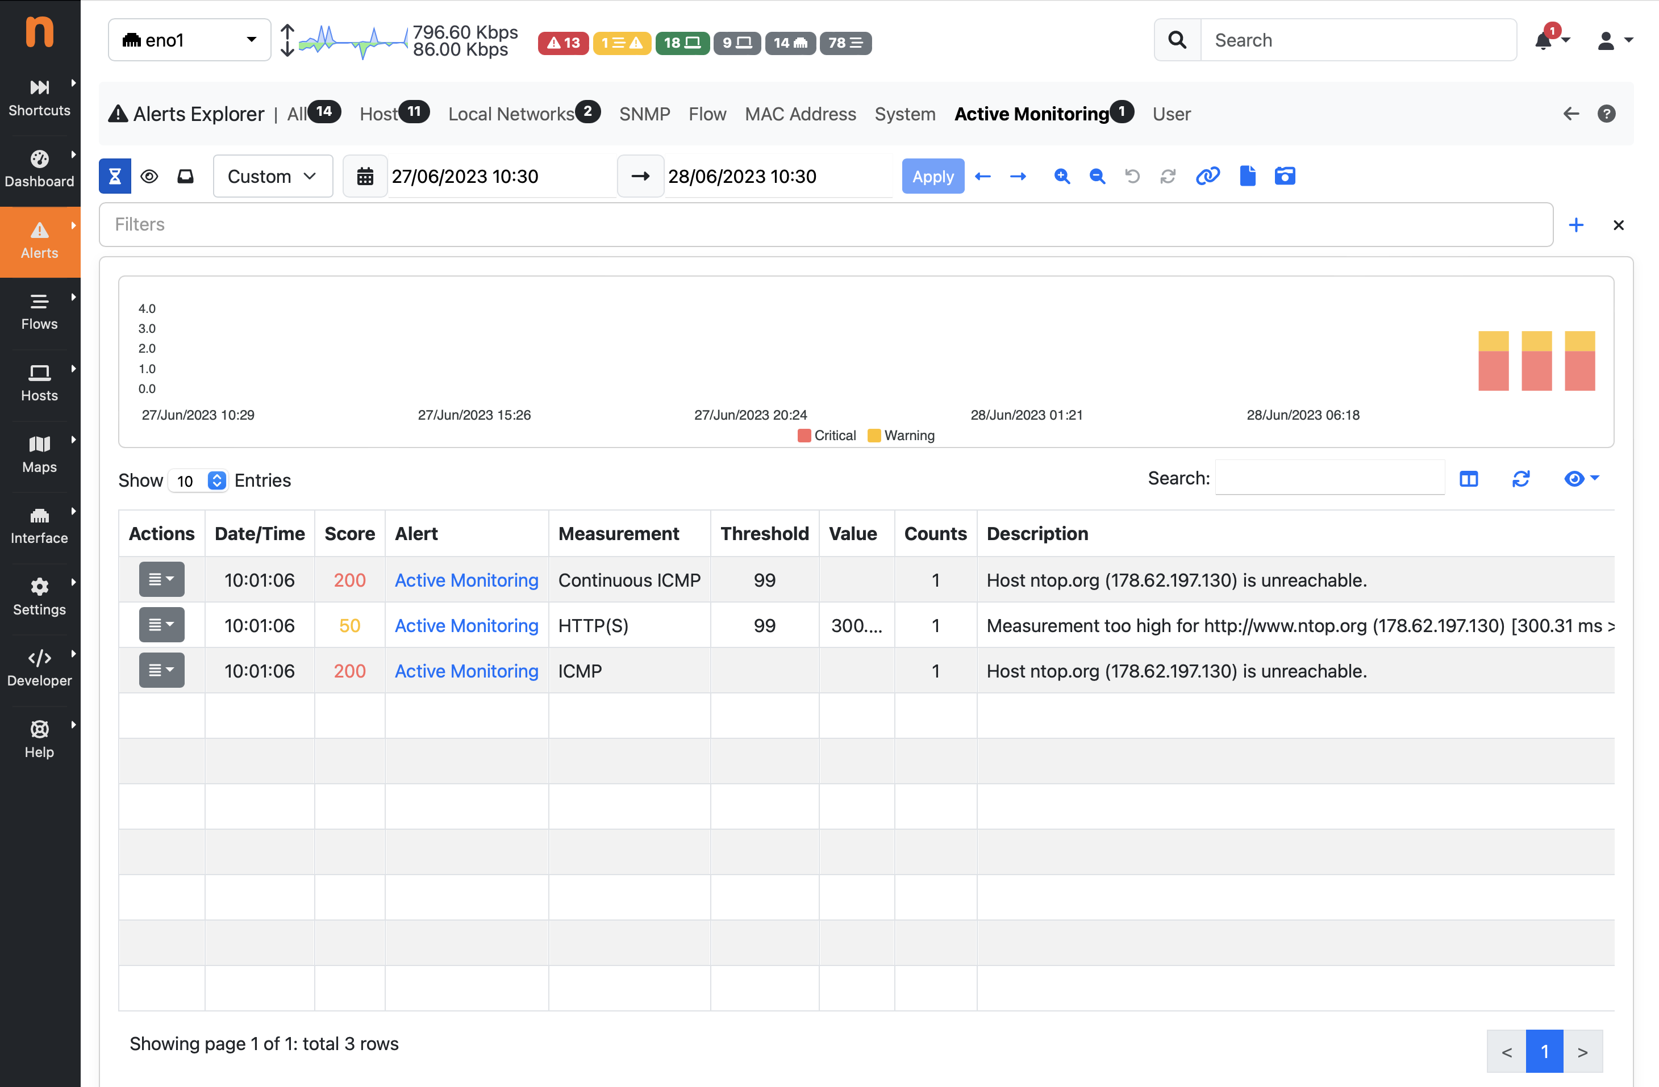Click the save/download camera icon

click(x=1286, y=176)
